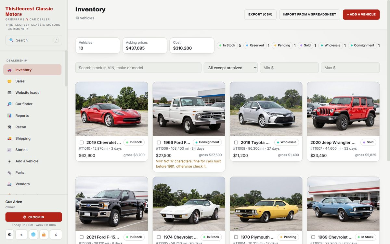Click the Asking prices $437,095 card
Image resolution: width=390 pixels, height=244 pixels.
(x=145, y=46)
